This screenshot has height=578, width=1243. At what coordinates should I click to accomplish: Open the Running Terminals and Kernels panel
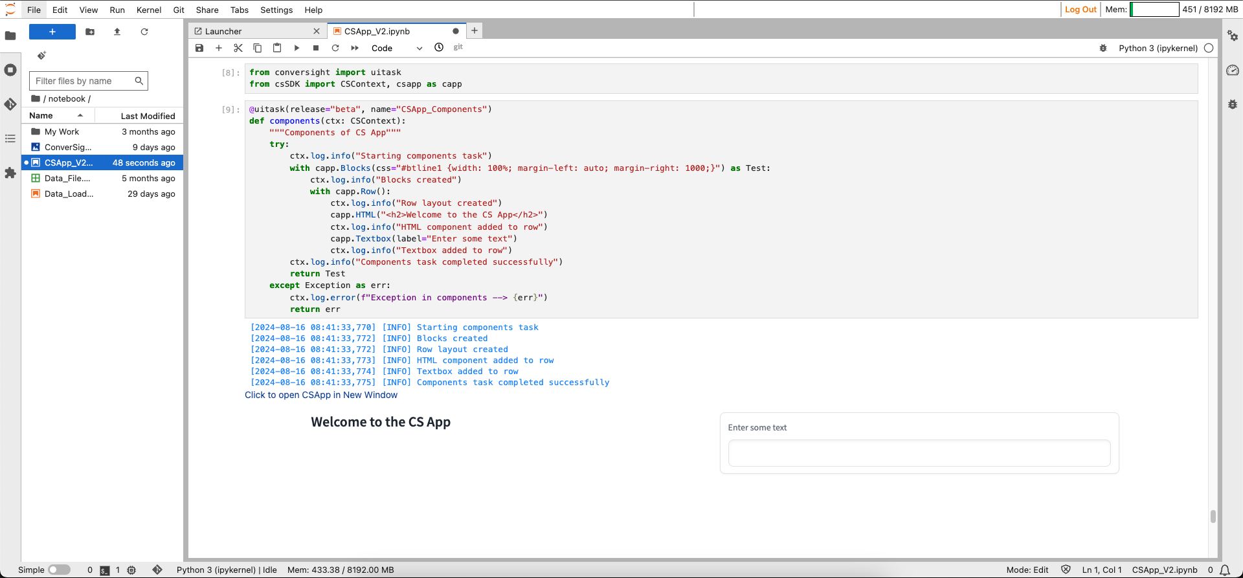click(x=10, y=70)
